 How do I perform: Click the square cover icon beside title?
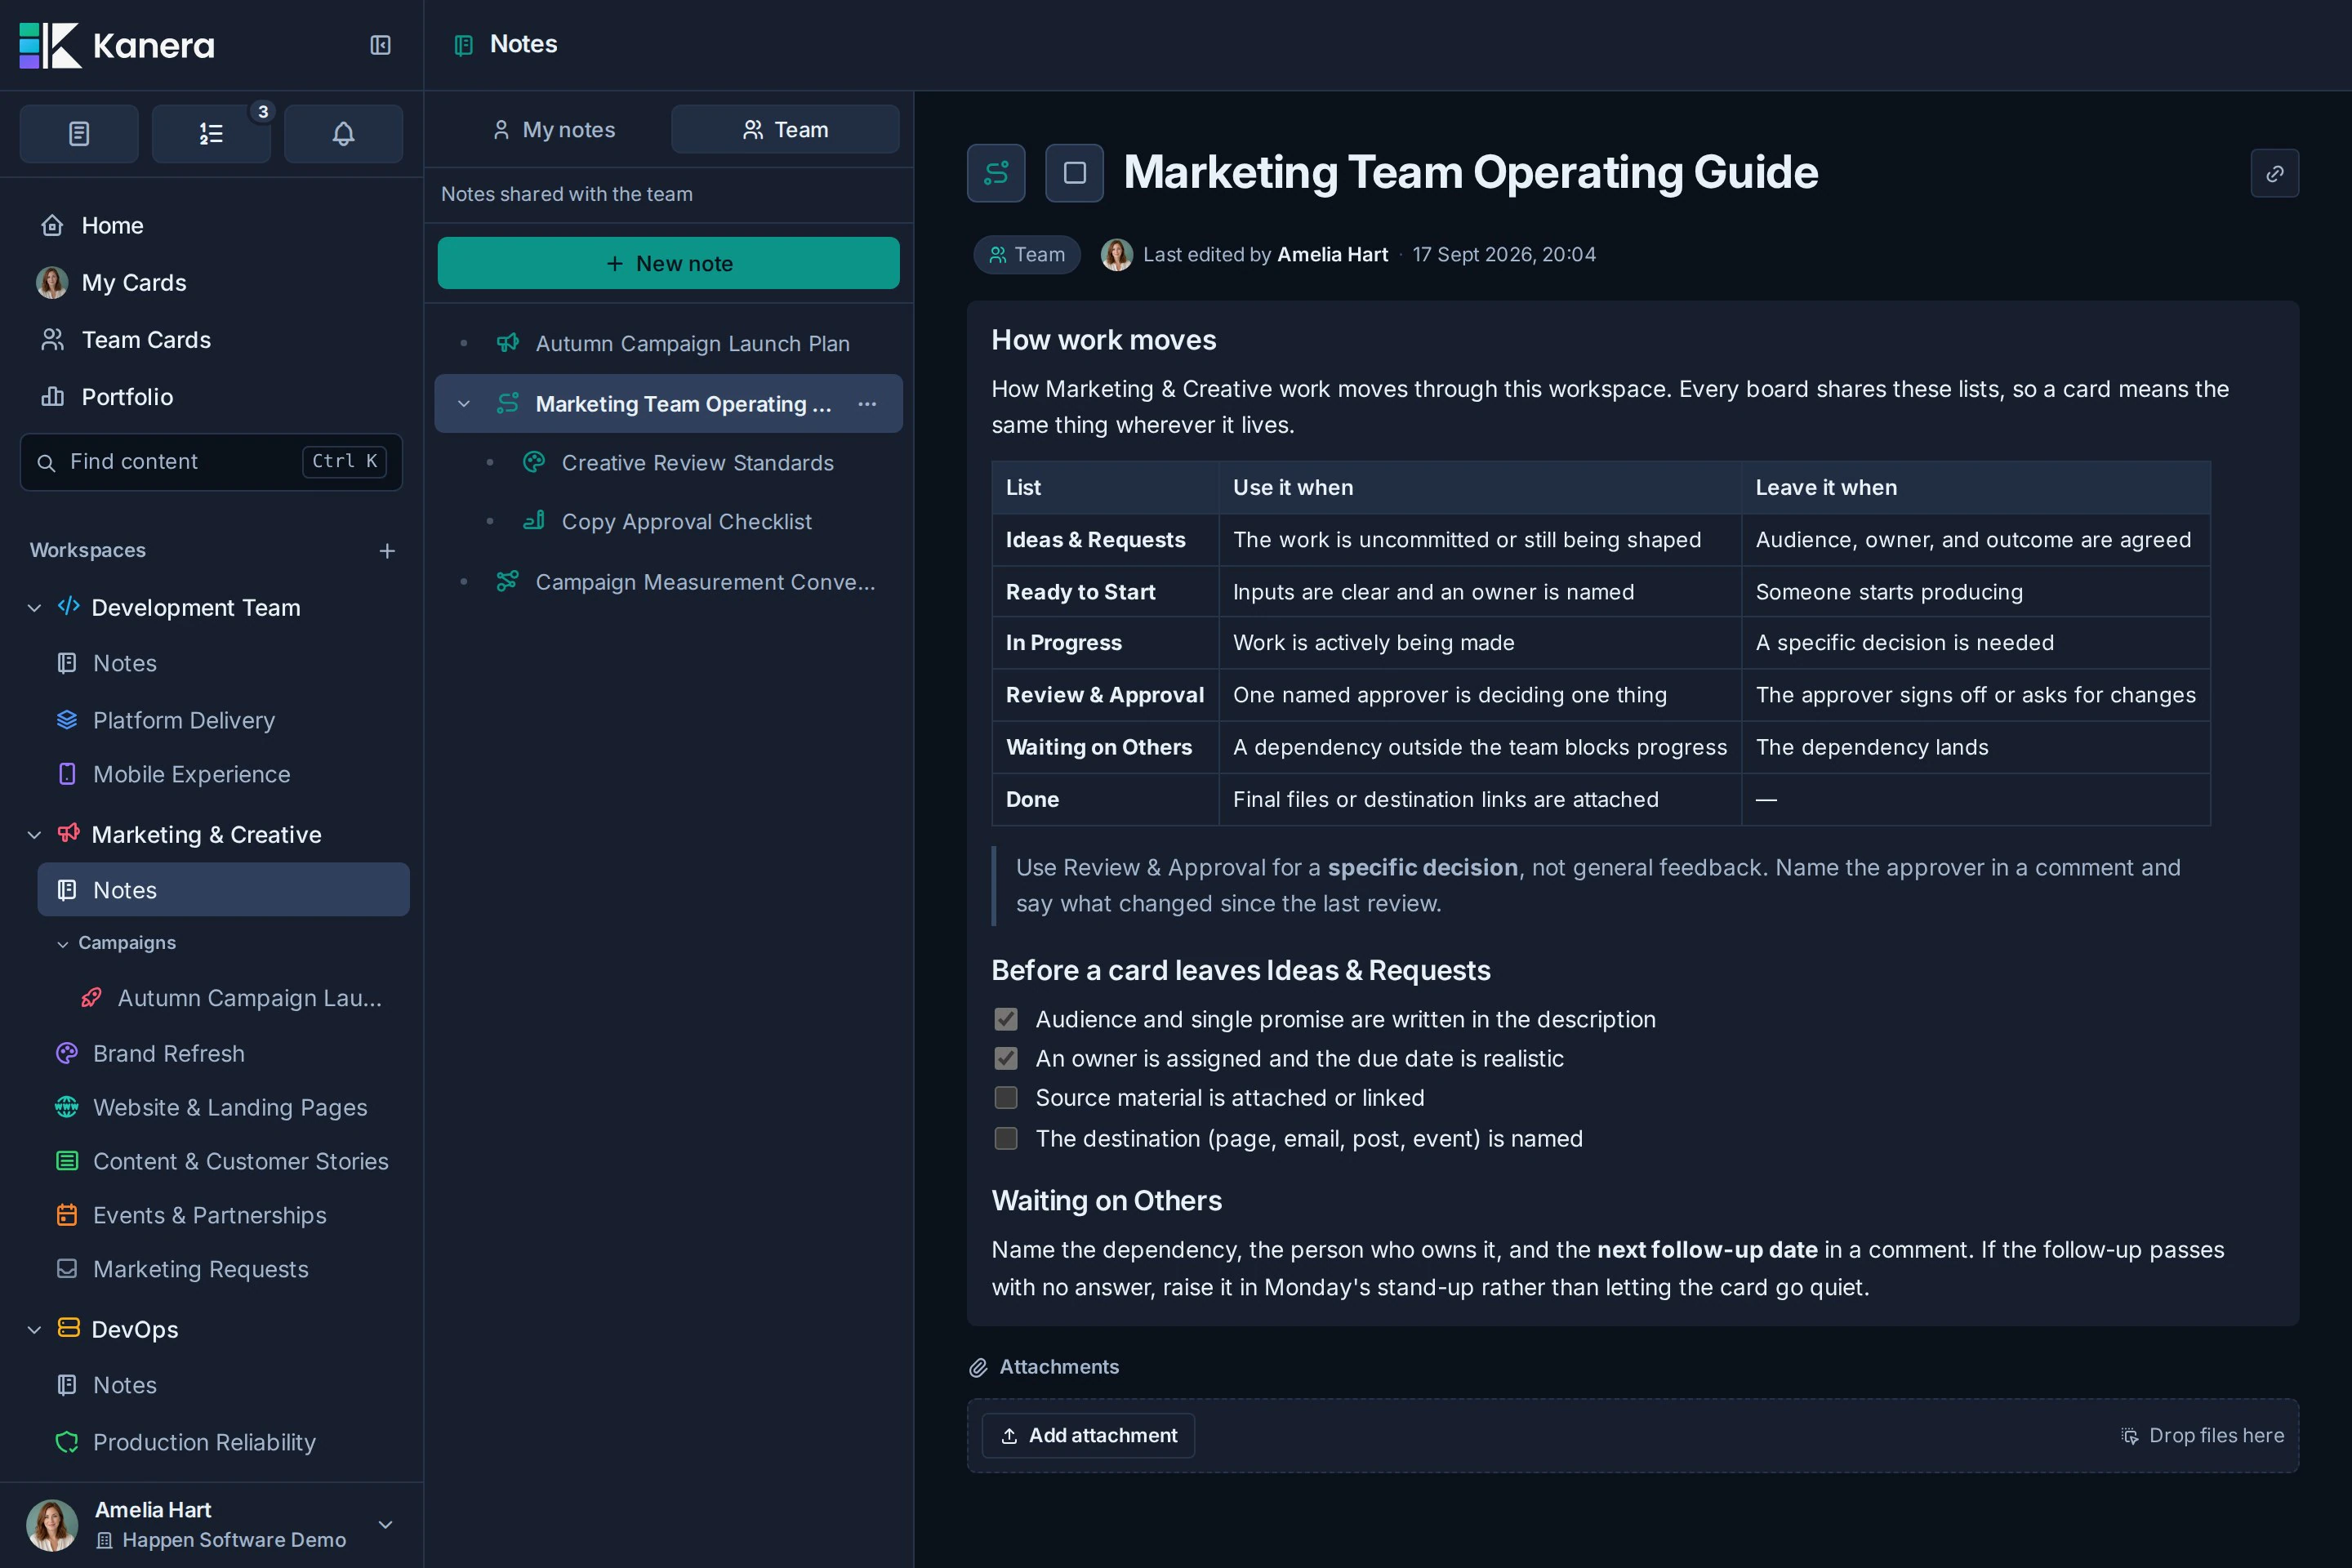(1074, 173)
